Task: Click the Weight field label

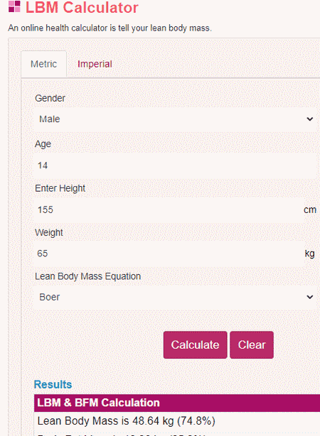Action: pos(49,232)
